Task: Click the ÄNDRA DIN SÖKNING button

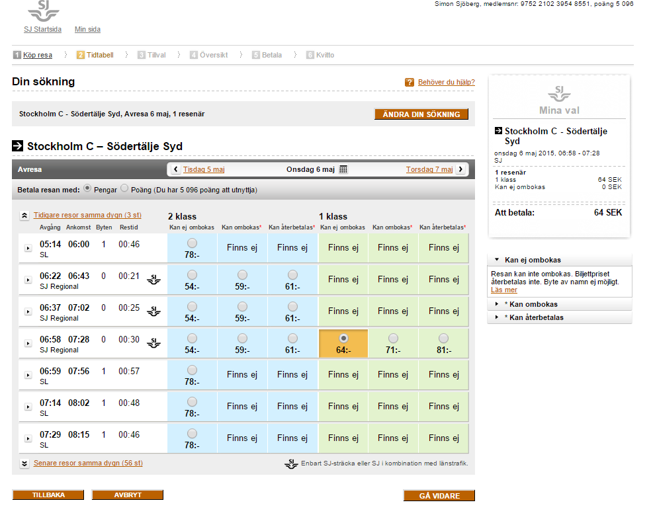Action: click(421, 114)
